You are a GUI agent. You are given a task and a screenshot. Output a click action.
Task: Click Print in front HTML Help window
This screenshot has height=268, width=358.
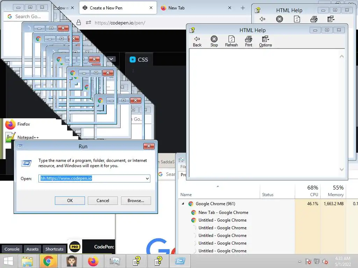[249, 42]
